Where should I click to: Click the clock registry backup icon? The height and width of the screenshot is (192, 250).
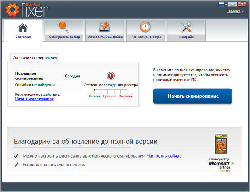click(145, 27)
